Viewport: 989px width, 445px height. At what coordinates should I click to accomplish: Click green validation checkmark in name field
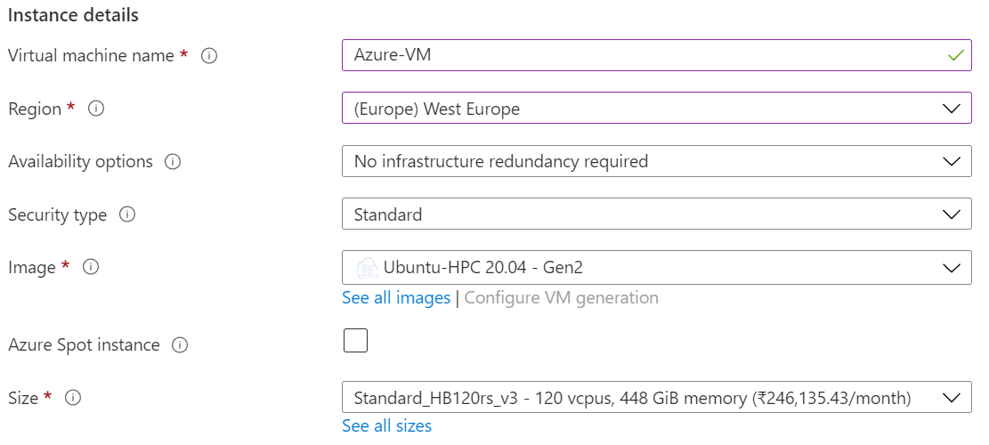coord(955,55)
